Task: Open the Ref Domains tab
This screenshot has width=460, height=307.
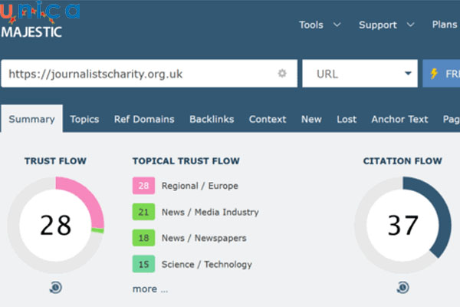Action: [144, 119]
